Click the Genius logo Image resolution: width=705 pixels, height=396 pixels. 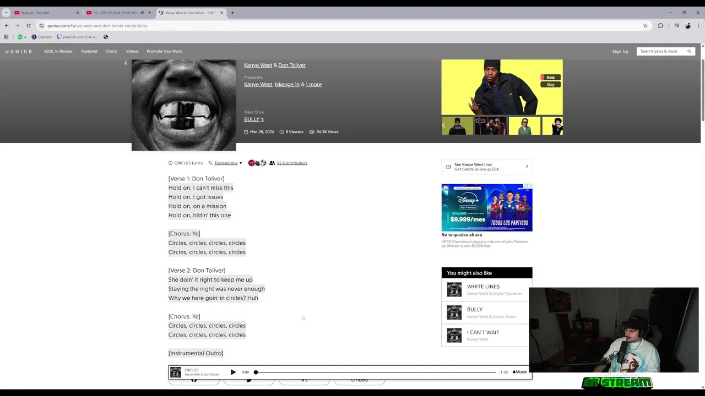click(19, 51)
